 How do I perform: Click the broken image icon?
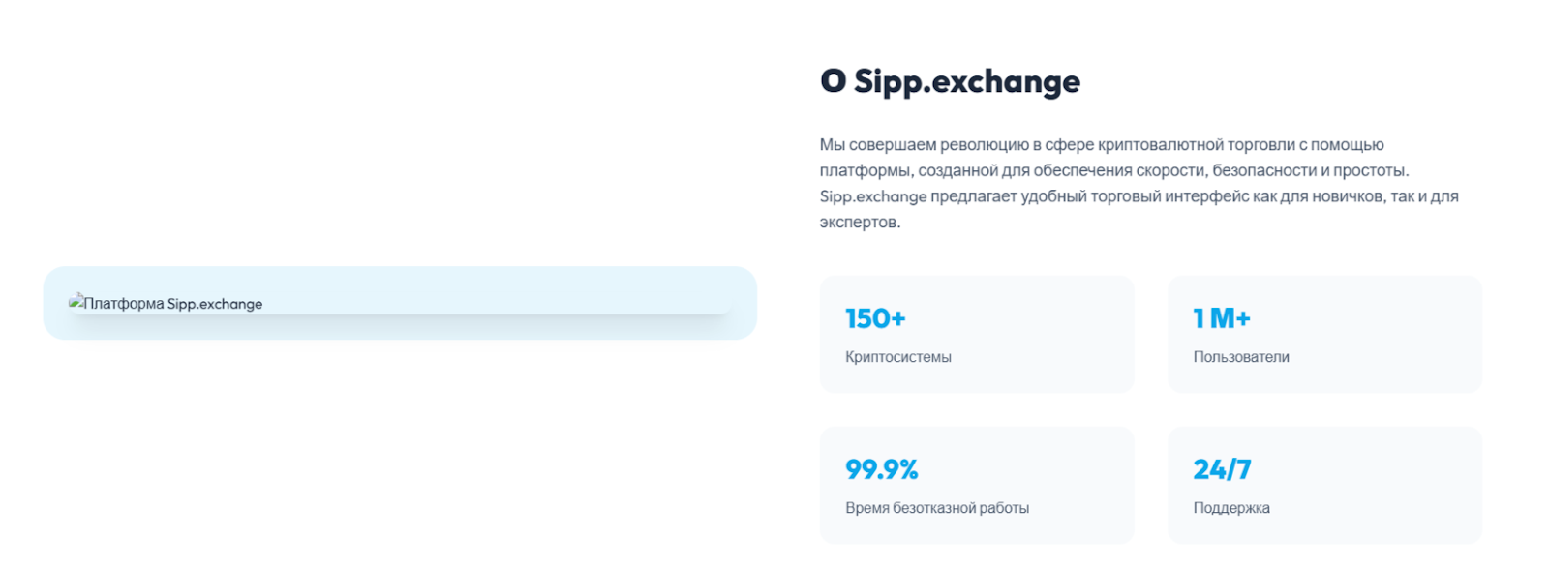76,301
